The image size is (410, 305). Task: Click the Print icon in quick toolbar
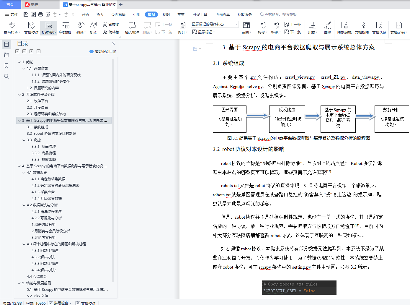[40, 14]
